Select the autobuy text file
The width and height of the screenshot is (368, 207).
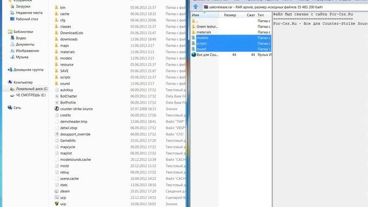67,90
